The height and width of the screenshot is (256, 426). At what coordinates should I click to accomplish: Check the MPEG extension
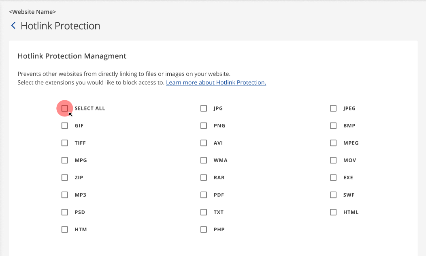pos(333,143)
